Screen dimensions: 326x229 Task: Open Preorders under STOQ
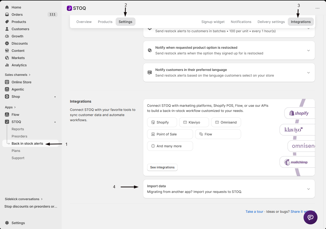[x=19, y=136]
